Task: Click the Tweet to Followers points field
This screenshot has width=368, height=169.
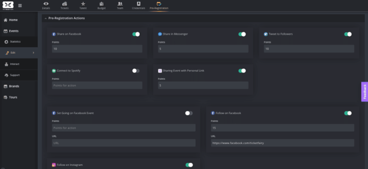Action: click(x=309, y=49)
